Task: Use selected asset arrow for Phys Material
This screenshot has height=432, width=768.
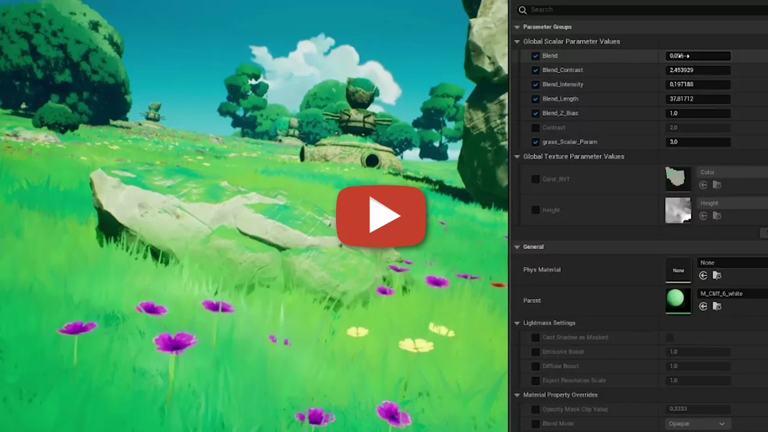Action: coord(704,275)
